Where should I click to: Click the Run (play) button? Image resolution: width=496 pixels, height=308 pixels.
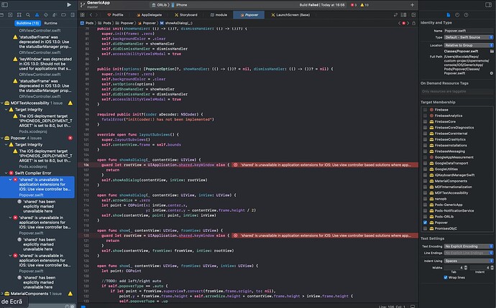coord(69,4)
